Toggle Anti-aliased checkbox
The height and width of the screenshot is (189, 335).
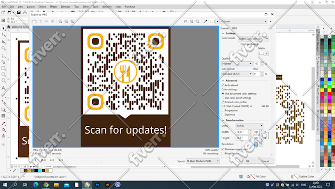click(223, 85)
